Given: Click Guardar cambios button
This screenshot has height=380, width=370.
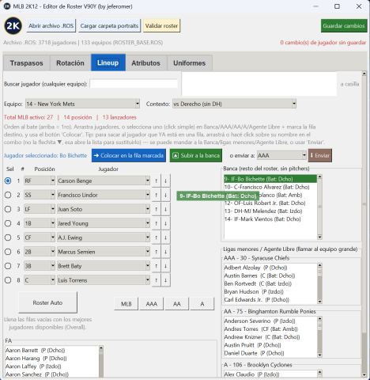Looking at the screenshot, I should [x=344, y=26].
